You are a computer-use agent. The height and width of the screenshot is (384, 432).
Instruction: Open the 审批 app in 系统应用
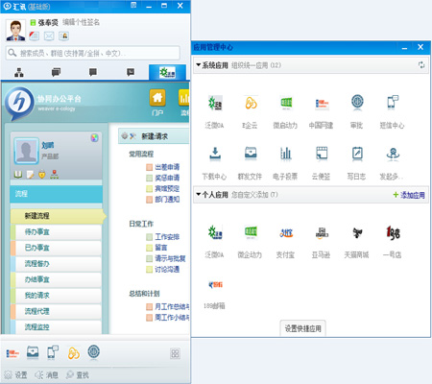[x=357, y=103]
